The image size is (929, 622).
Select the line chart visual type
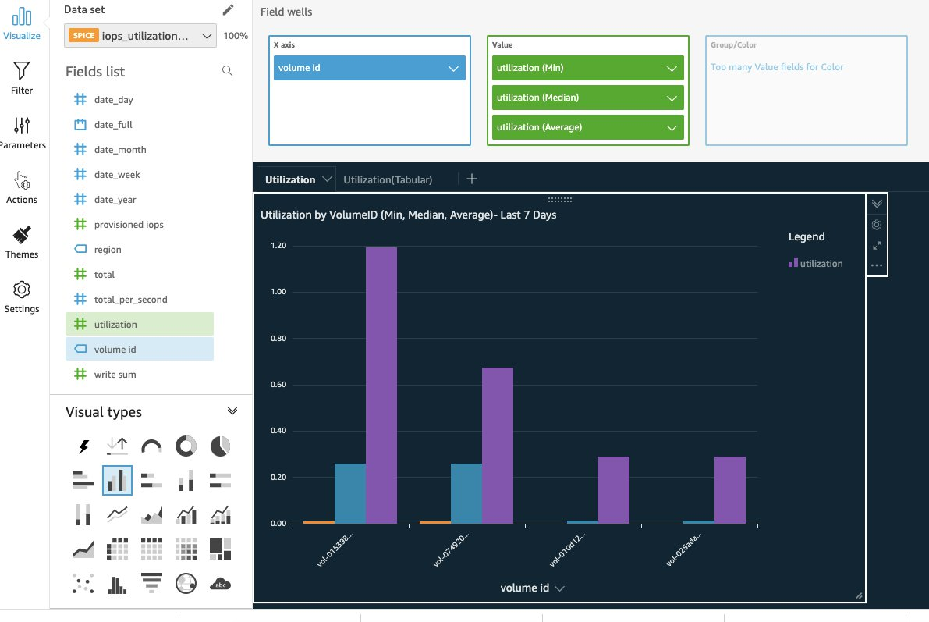coord(118,514)
